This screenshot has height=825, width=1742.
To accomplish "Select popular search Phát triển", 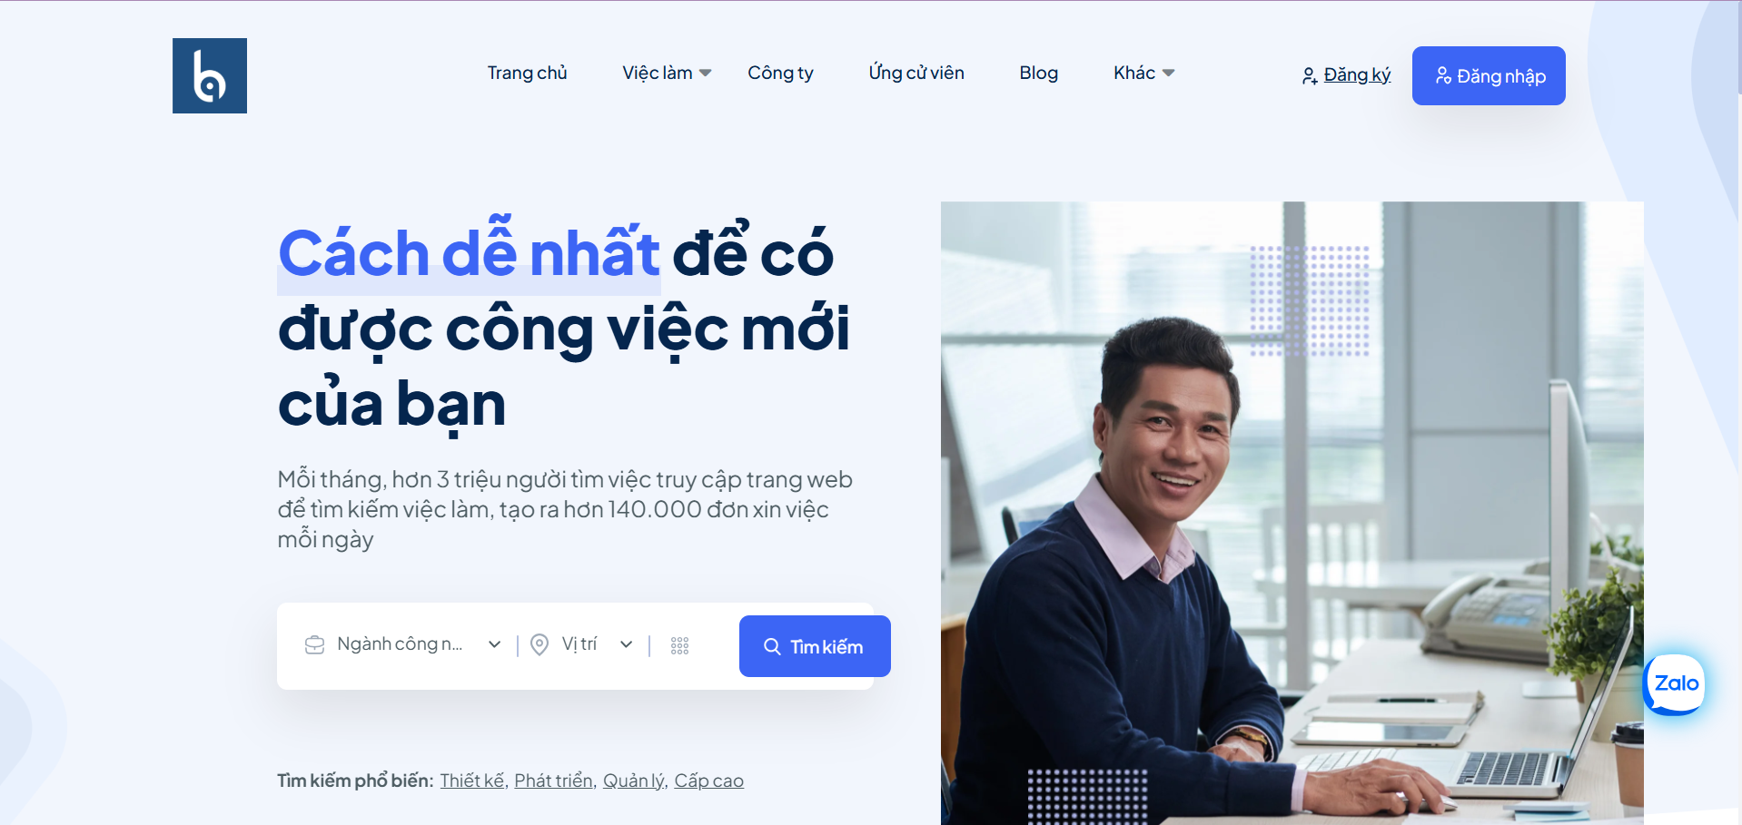I will click(x=554, y=781).
